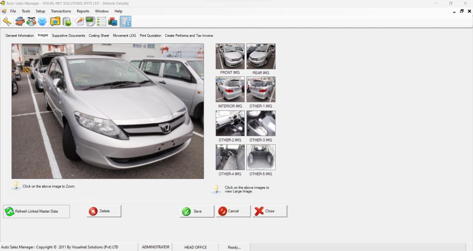Go to Create Performa and Tax Invoice tab

189,36
